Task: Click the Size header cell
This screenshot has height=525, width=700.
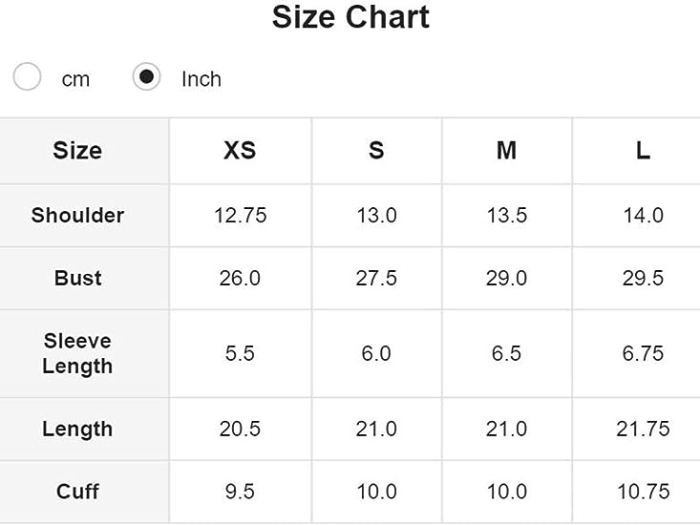Action: (x=77, y=151)
